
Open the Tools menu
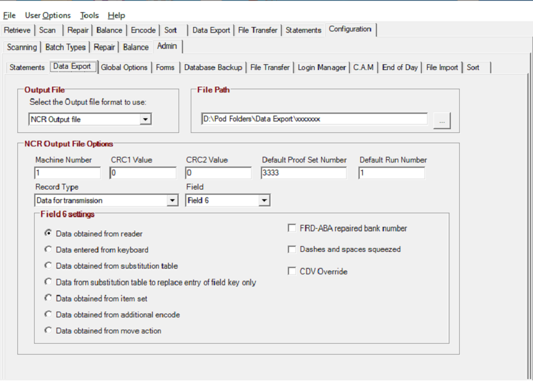89,15
